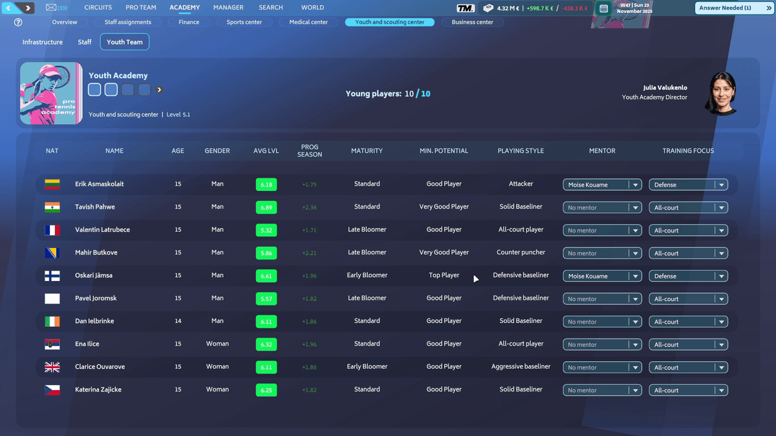
Task: Select the Youth Team sub-tab
Action: pyautogui.click(x=125, y=42)
